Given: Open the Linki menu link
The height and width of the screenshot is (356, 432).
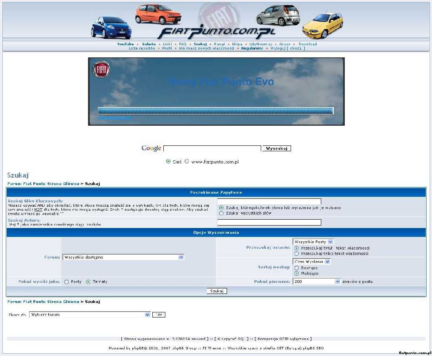Looking at the screenshot, I should tap(167, 44).
